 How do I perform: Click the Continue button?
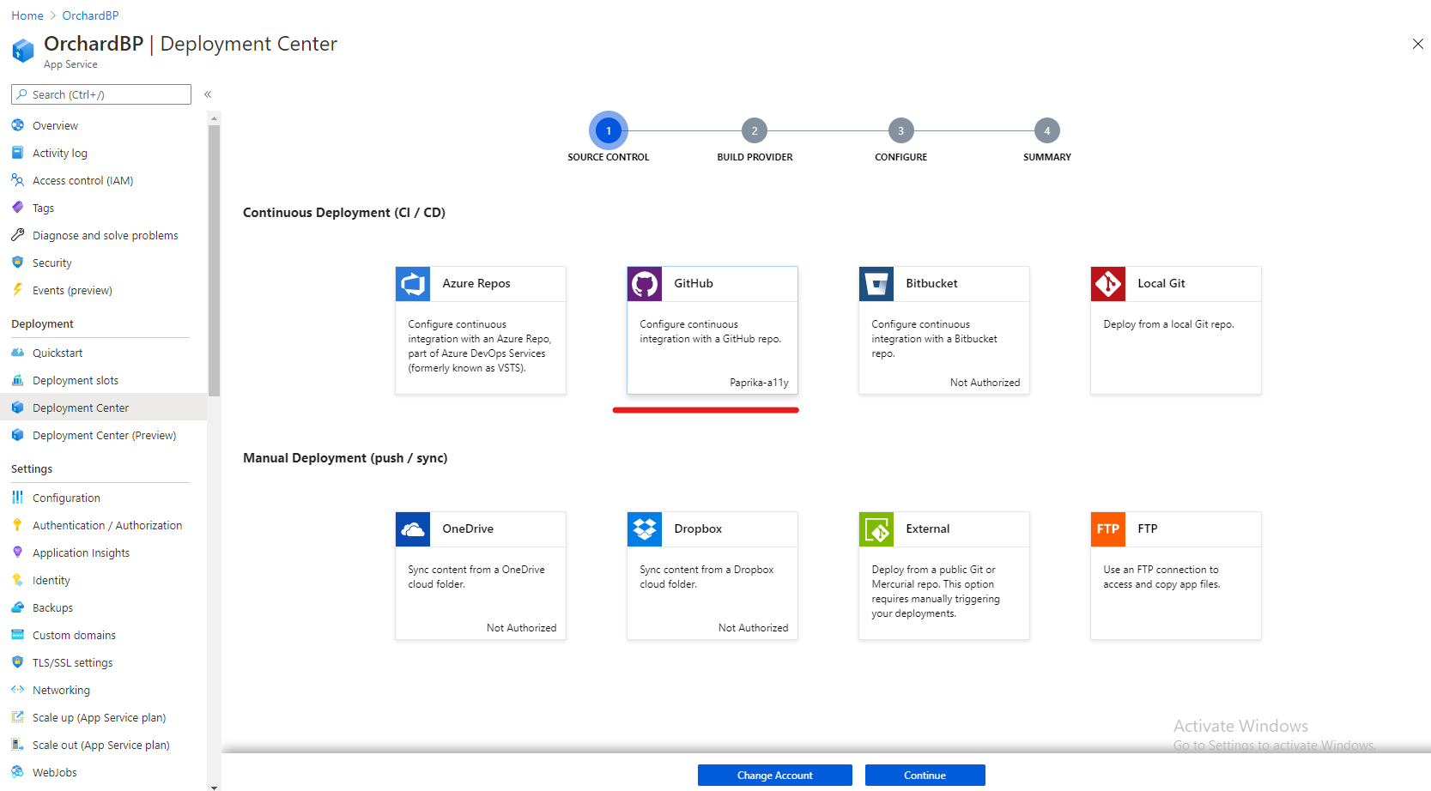pos(925,776)
